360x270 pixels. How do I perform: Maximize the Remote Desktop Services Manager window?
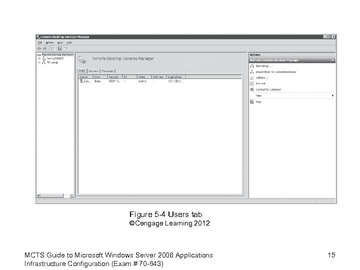tap(329, 36)
